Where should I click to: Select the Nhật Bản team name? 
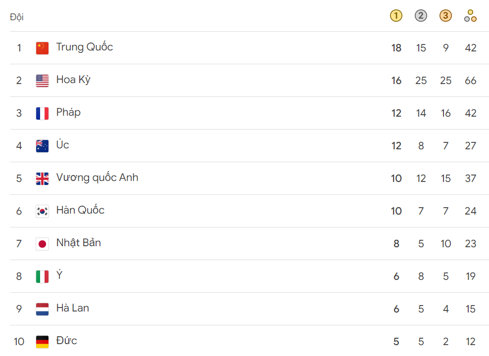coord(79,243)
